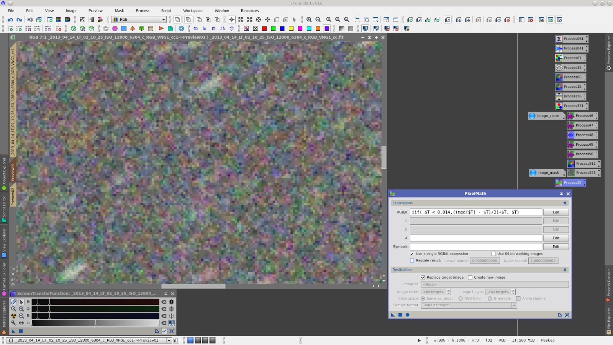
Task: Enable Rescale result checkbox
Action: point(412,261)
